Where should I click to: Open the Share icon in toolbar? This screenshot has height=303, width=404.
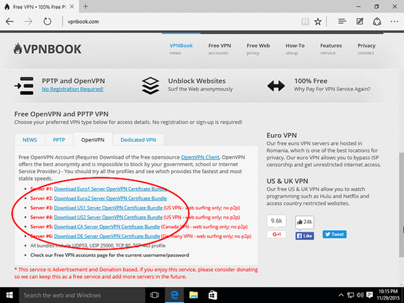(377, 22)
